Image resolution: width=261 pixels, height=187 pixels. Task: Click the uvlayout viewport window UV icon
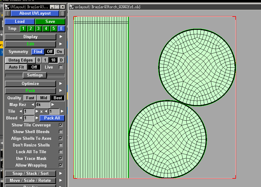(72, 7)
